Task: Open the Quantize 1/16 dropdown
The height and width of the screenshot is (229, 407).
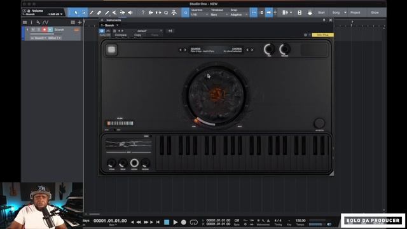Action: (x=199, y=15)
